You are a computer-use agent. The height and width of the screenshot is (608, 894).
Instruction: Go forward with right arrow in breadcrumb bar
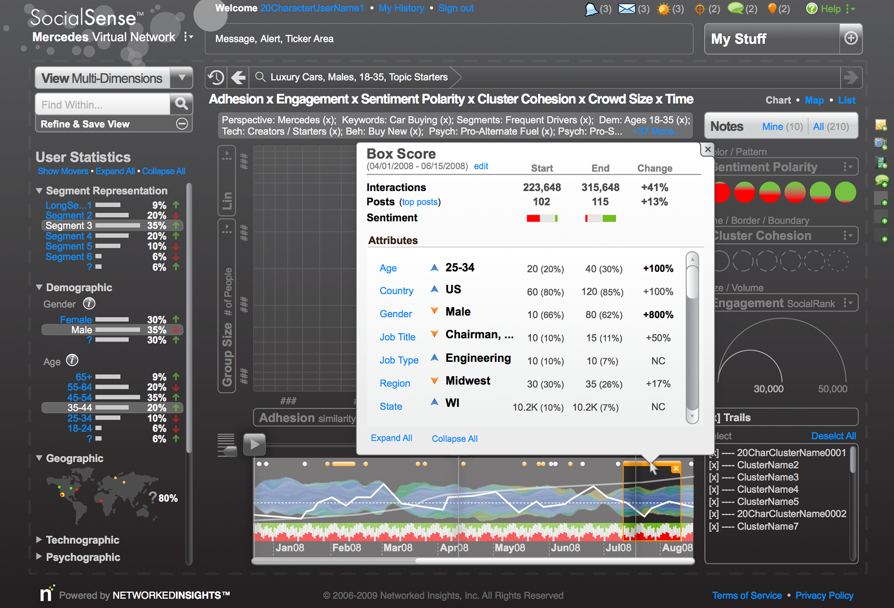[x=851, y=77]
